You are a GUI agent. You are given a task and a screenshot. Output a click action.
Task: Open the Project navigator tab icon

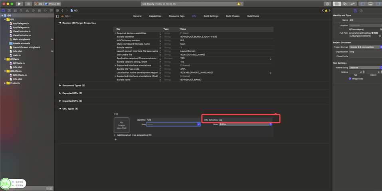3,11
